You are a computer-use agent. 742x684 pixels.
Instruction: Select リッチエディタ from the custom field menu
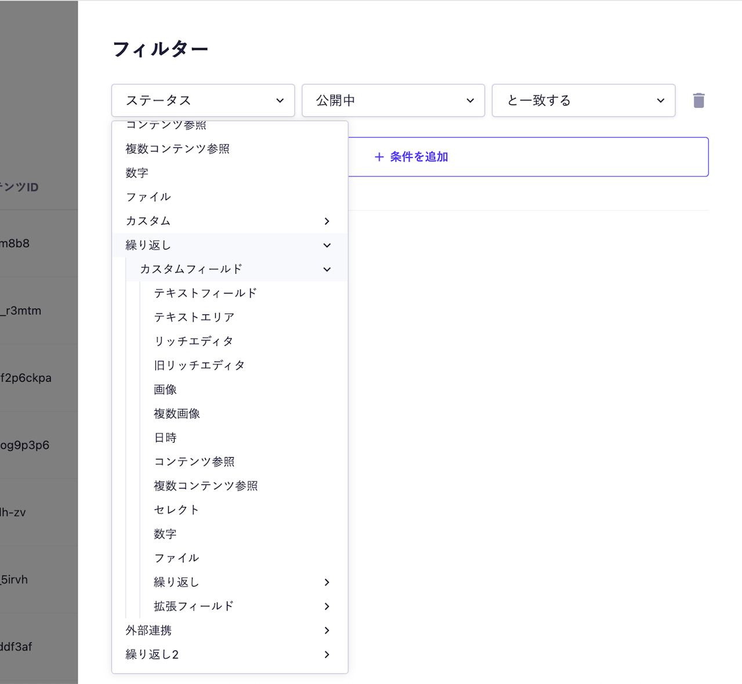[193, 341]
